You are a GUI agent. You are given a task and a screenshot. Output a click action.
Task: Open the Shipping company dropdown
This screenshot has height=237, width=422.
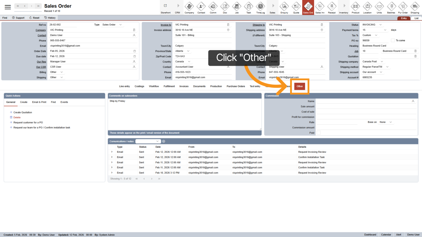pyautogui.click(x=382, y=61)
